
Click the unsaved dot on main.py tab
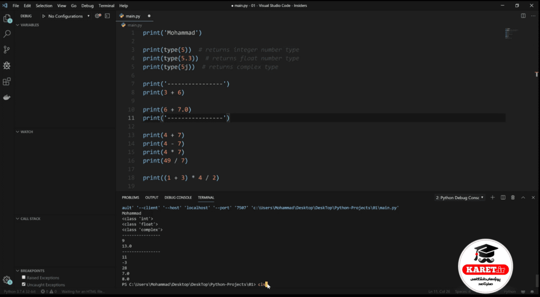point(149,16)
